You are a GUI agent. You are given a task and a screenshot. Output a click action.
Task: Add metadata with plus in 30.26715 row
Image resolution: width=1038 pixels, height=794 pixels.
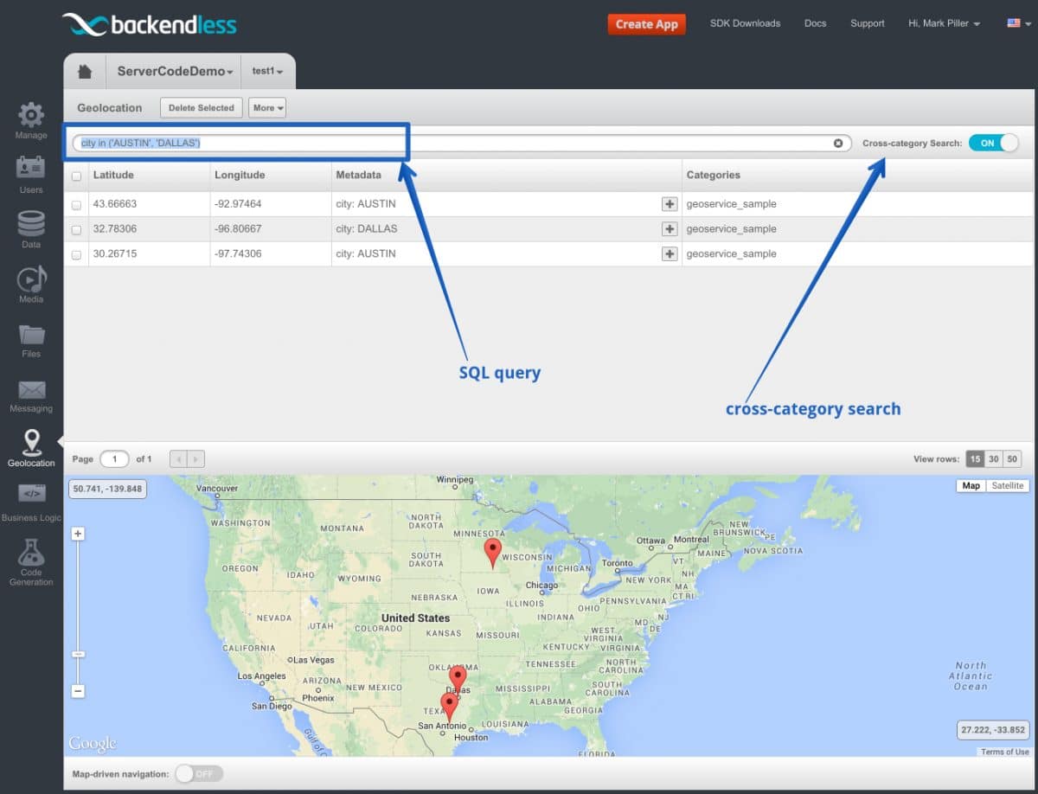point(669,254)
